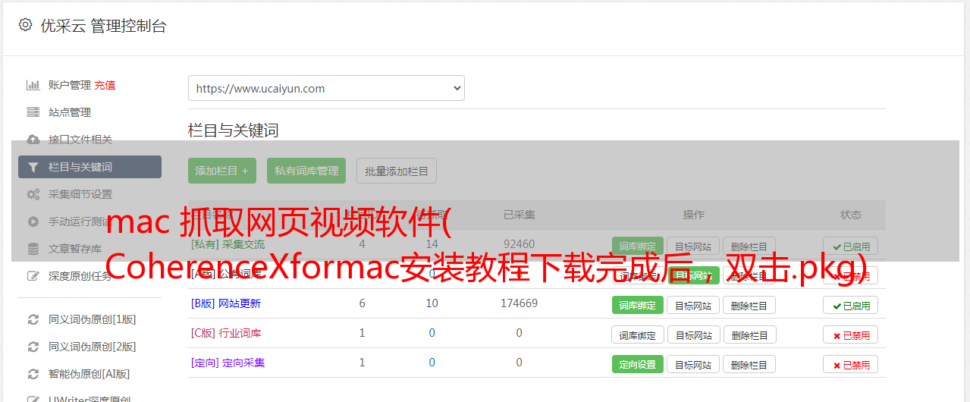Click 词库绑定 in the 行业词库 row
This screenshot has height=402, width=970.
pos(637,334)
